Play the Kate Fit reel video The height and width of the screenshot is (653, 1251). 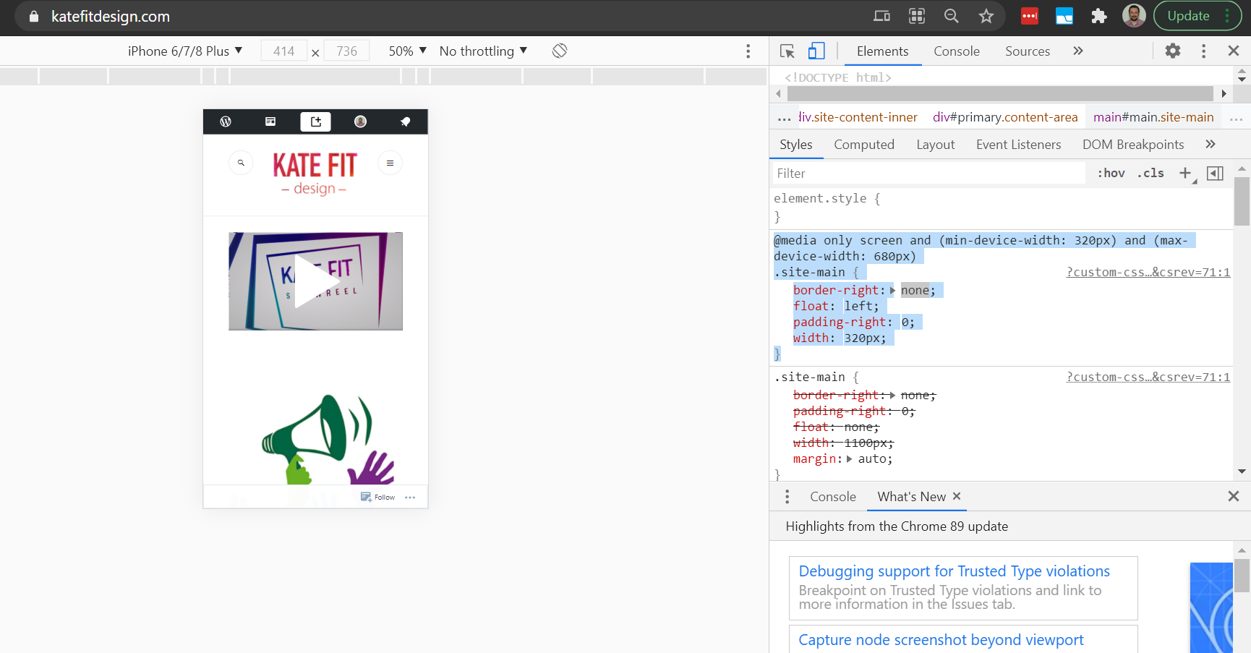[x=315, y=281]
